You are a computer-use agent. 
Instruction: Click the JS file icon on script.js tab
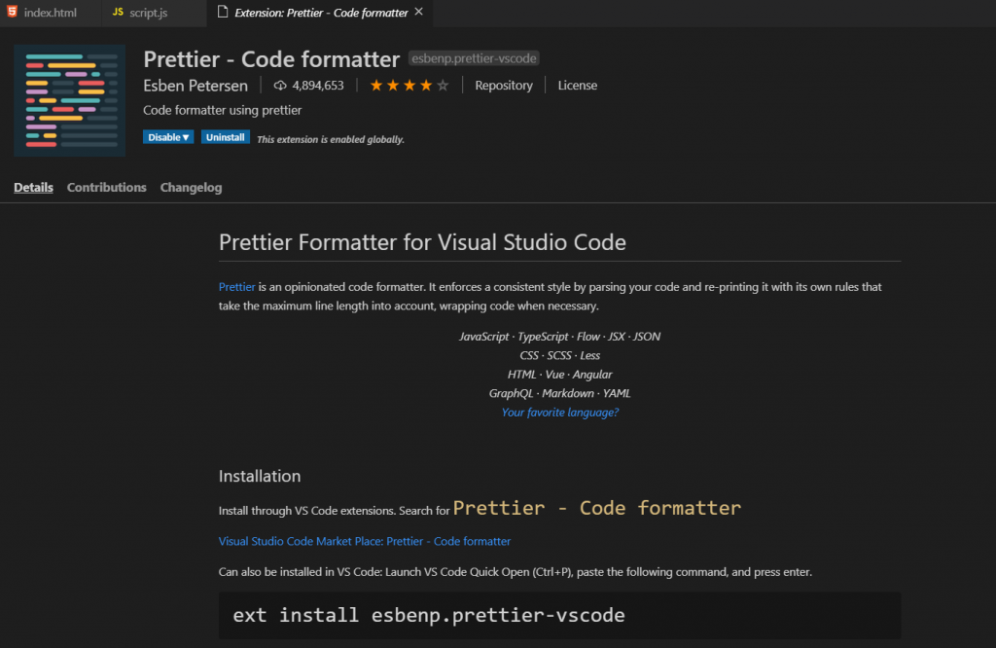point(118,12)
